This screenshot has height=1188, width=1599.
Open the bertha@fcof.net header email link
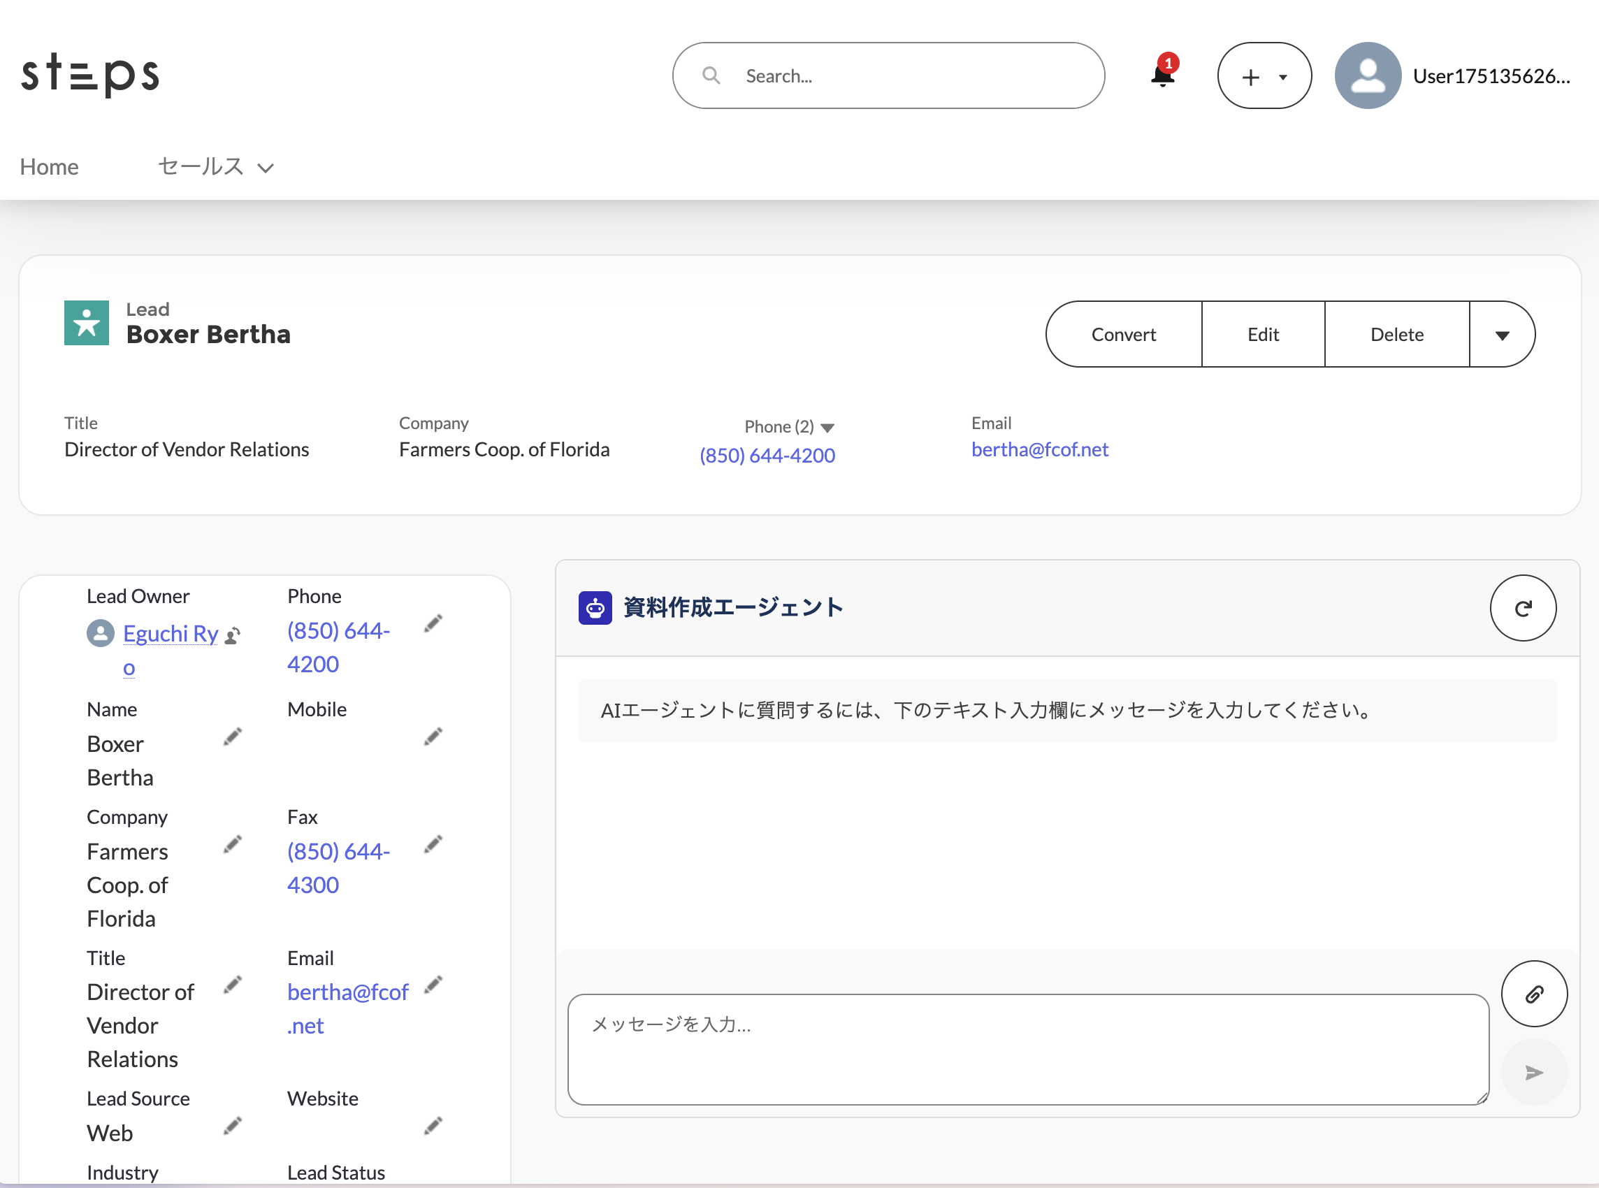point(1039,449)
